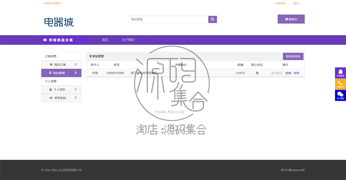Open 关于我们 in the navigation bar
This screenshot has height=180, width=346.
click(x=128, y=40)
